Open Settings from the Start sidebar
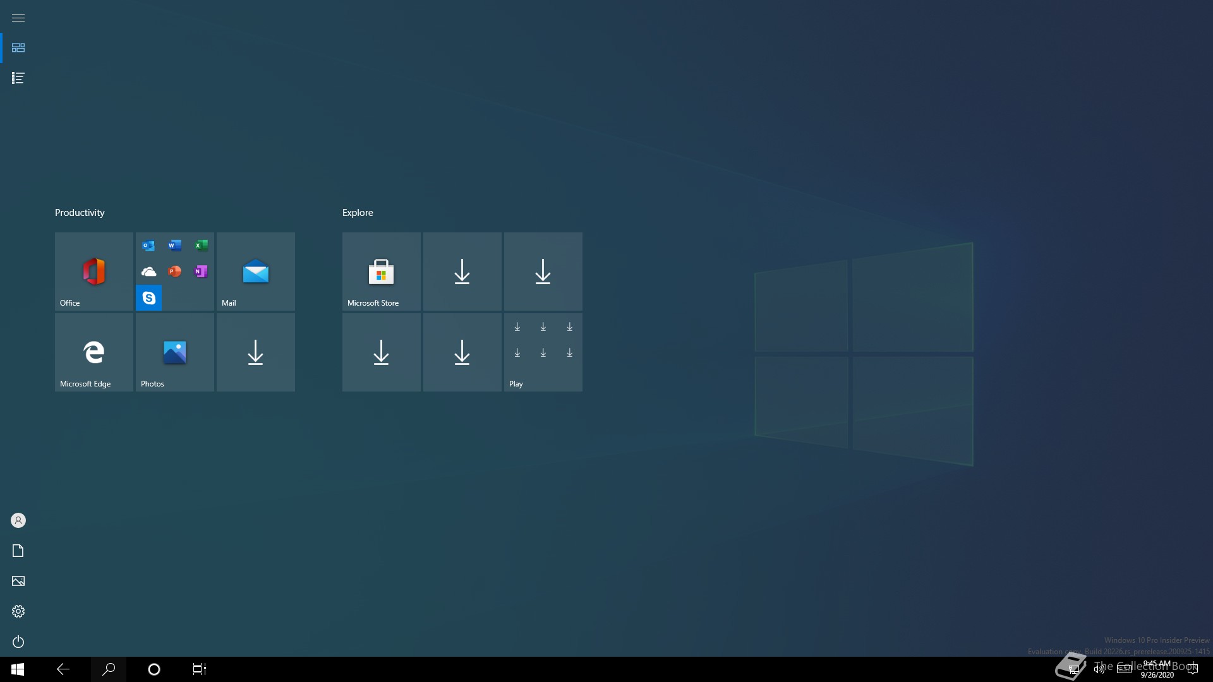 pyautogui.click(x=18, y=611)
